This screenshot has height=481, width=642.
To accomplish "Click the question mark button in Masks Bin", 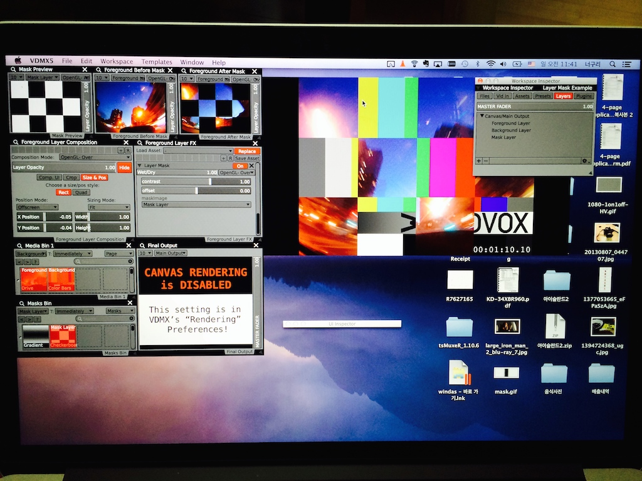I will (38, 319).
